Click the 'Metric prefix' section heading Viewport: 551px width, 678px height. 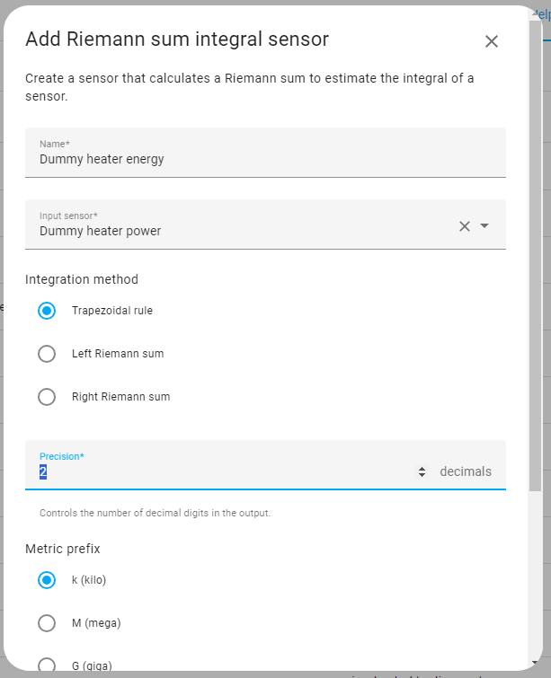tap(63, 549)
